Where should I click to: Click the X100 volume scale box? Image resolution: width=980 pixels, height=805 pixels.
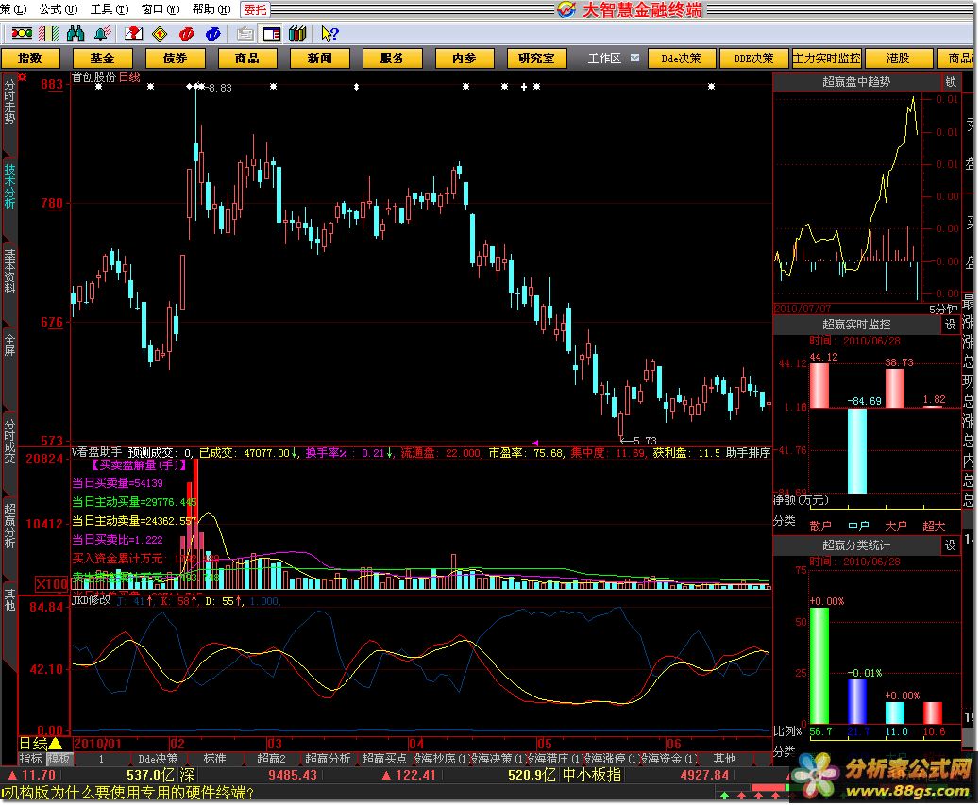point(51,584)
